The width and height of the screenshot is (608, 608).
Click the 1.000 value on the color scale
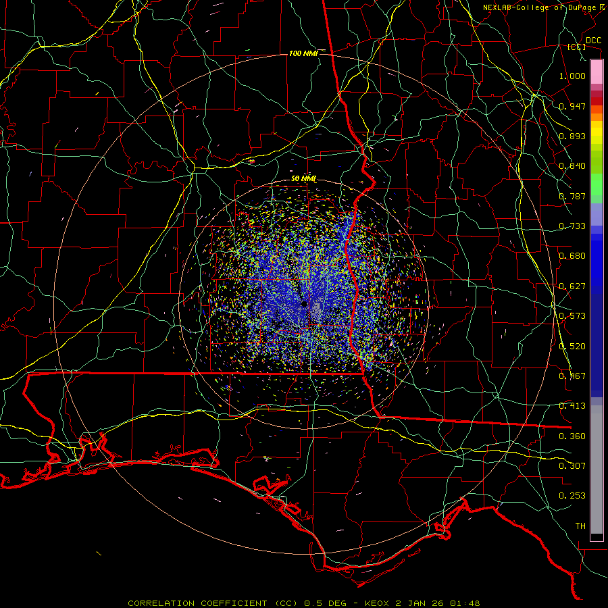pyautogui.click(x=572, y=76)
